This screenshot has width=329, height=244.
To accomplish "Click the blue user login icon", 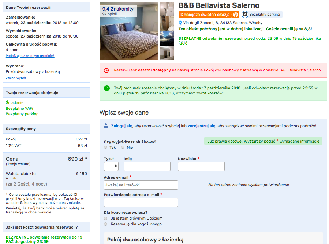I will (106, 126).
